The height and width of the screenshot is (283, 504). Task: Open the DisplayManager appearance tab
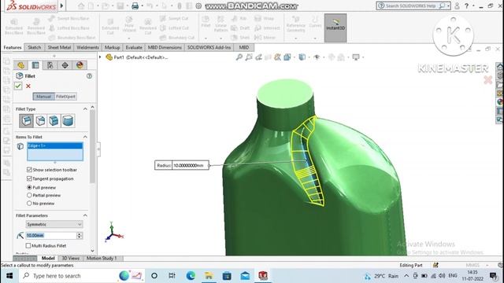[80, 65]
